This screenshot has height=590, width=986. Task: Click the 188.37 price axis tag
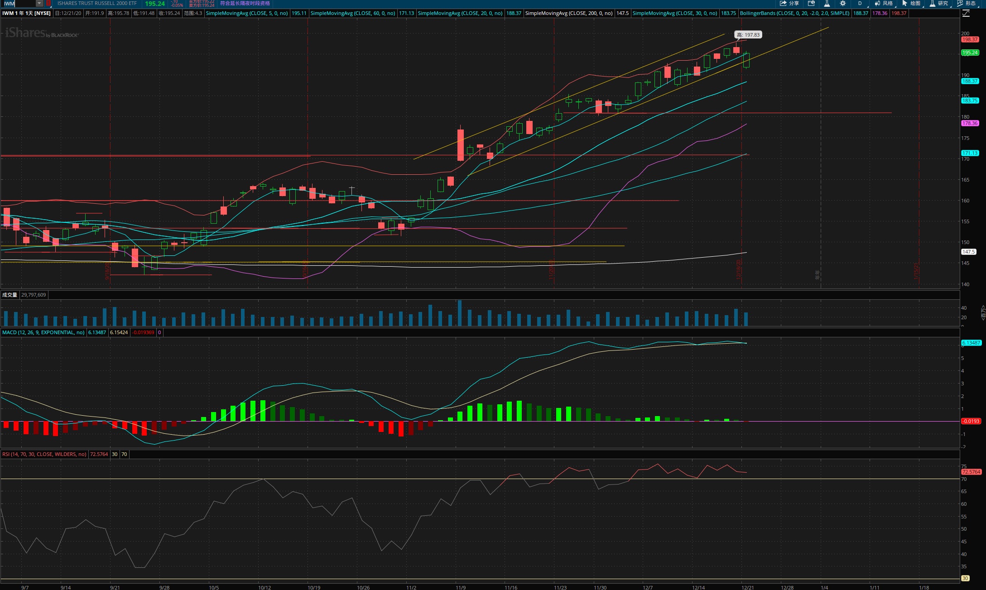point(970,81)
